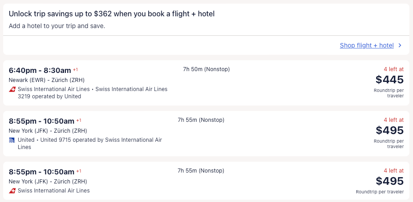Select the $445 Newark to Zürich flight price
The image size is (413, 202).
[x=389, y=80]
